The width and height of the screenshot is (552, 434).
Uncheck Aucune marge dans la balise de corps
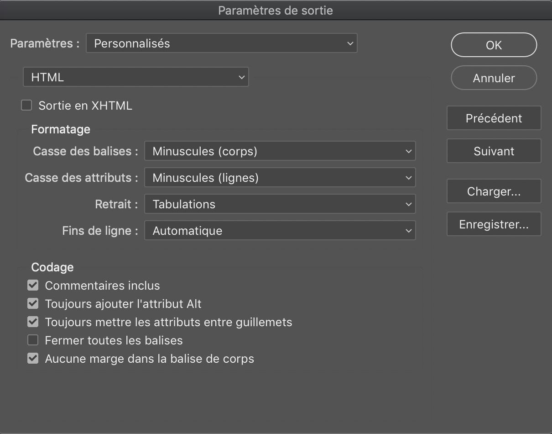32,358
